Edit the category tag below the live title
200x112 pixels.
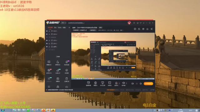80,30
